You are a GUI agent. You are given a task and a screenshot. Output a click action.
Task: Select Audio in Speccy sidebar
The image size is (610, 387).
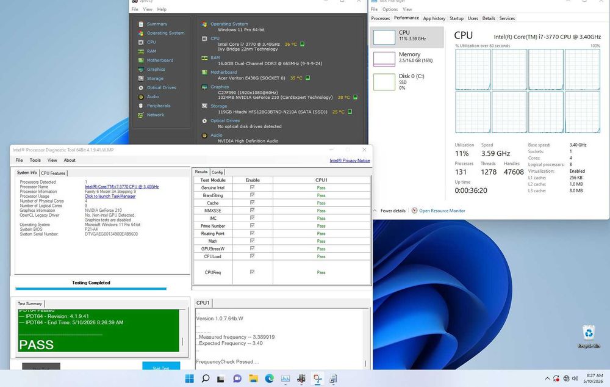[x=152, y=96]
